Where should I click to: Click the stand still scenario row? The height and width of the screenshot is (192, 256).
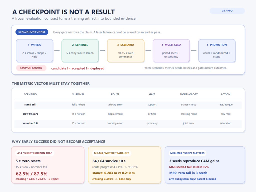click(128, 105)
